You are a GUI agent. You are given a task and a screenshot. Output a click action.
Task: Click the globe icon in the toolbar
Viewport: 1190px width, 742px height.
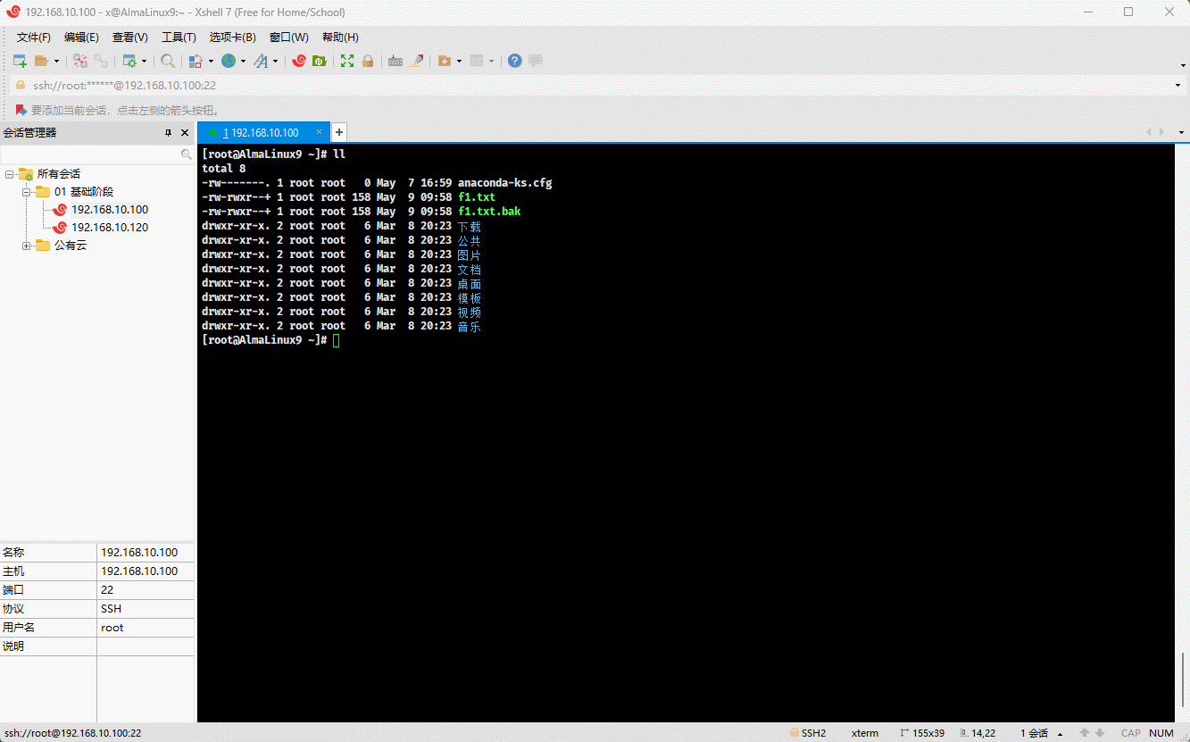[229, 61]
